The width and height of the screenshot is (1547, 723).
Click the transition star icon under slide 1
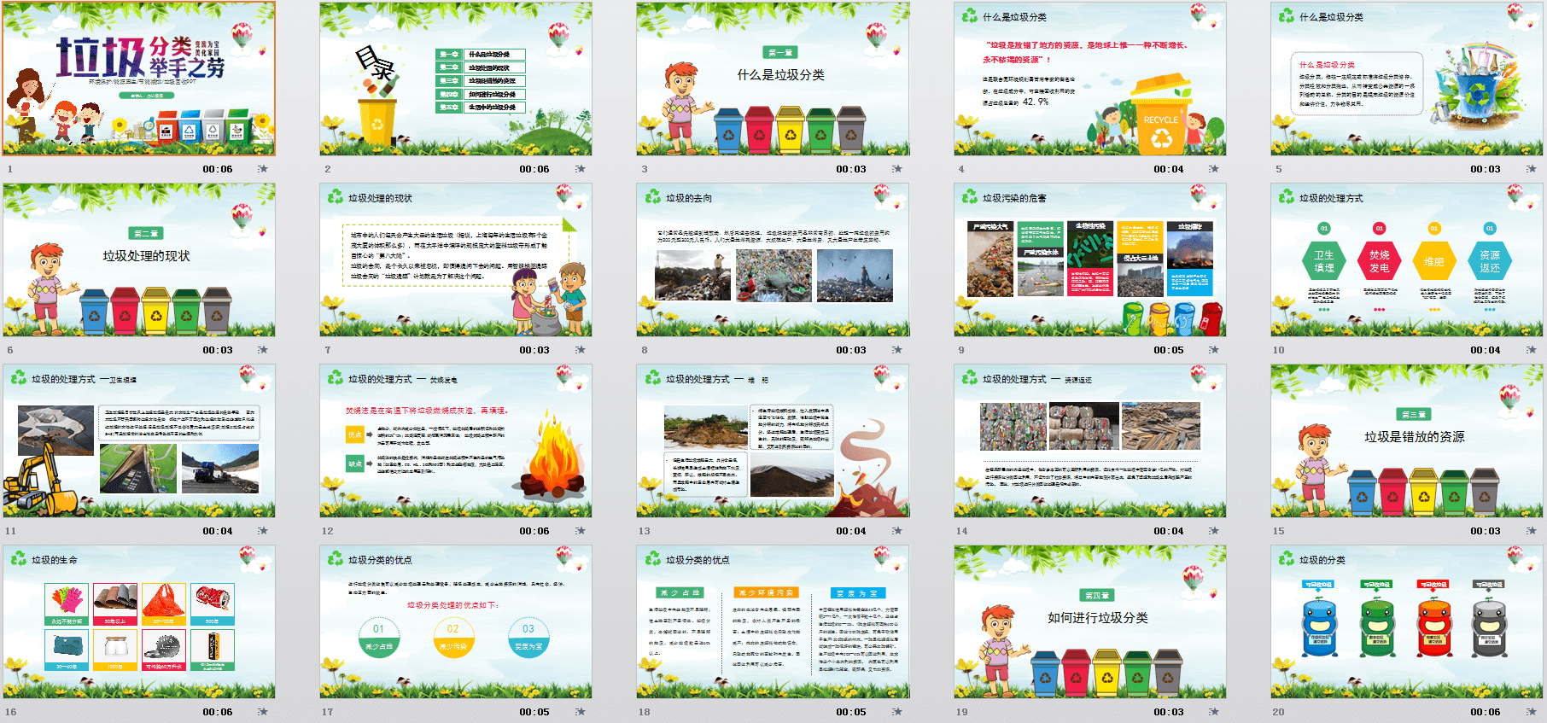coord(263,169)
